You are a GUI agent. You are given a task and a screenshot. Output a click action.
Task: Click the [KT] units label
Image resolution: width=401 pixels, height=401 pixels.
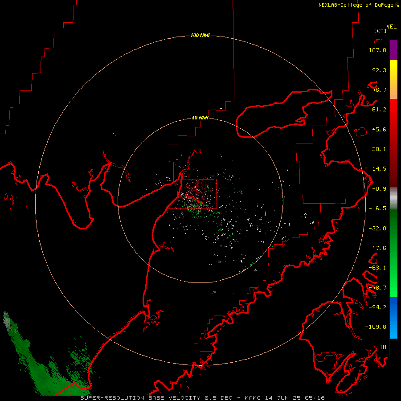[381, 31]
